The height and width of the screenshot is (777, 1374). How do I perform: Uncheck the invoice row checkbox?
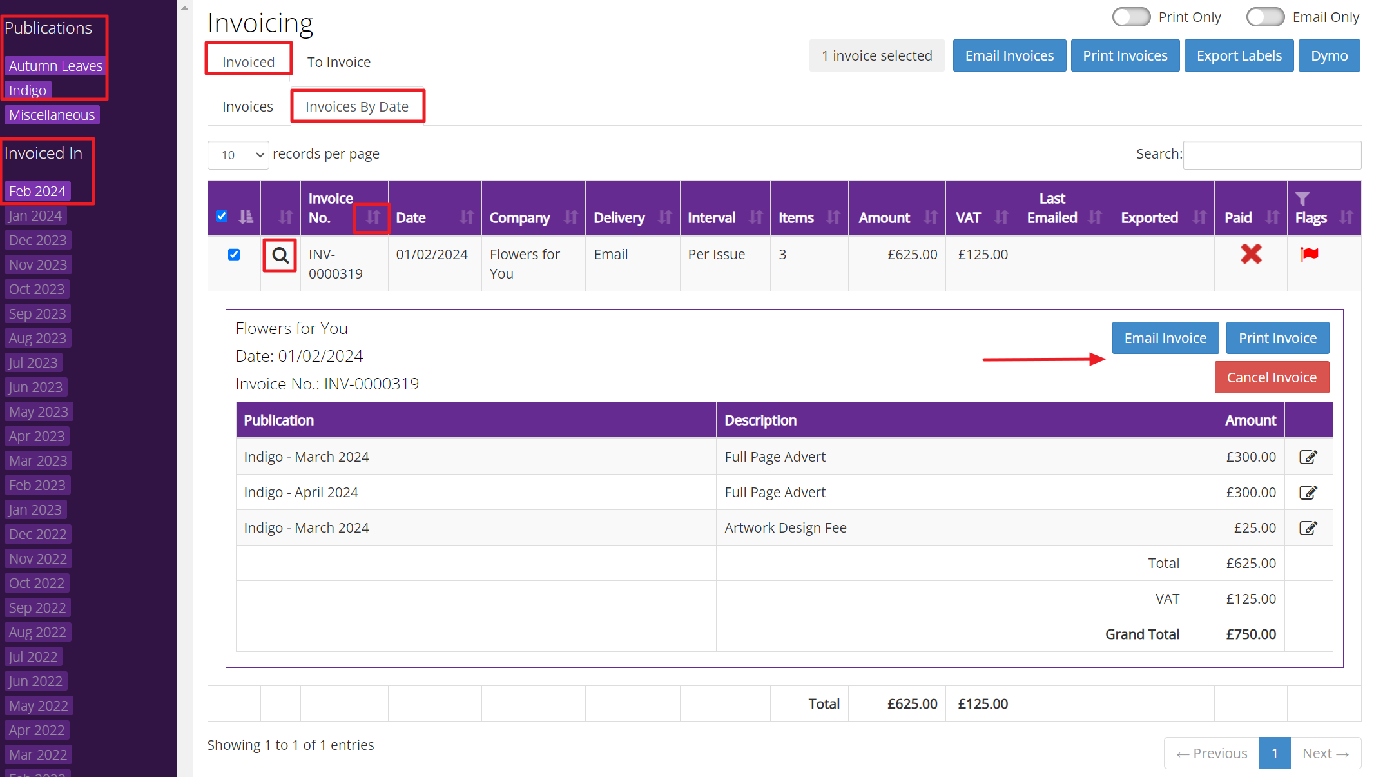234,254
